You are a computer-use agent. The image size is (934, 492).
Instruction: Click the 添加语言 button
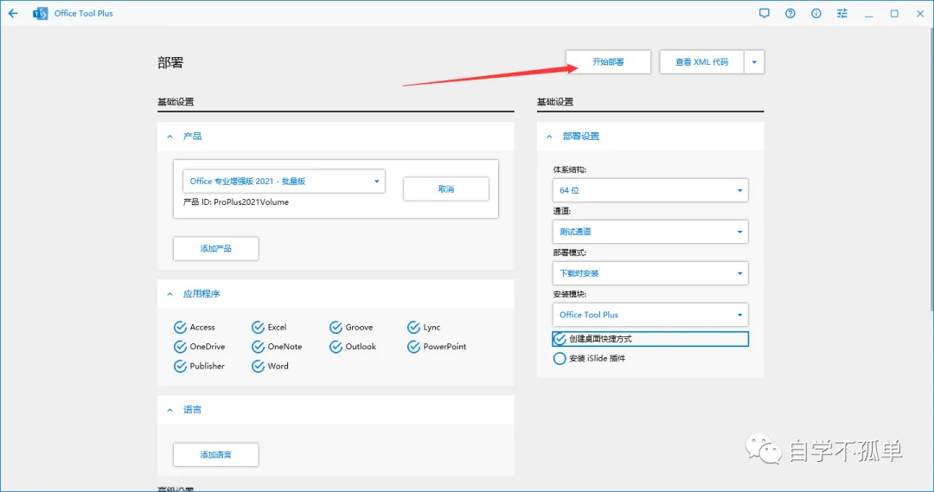215,455
